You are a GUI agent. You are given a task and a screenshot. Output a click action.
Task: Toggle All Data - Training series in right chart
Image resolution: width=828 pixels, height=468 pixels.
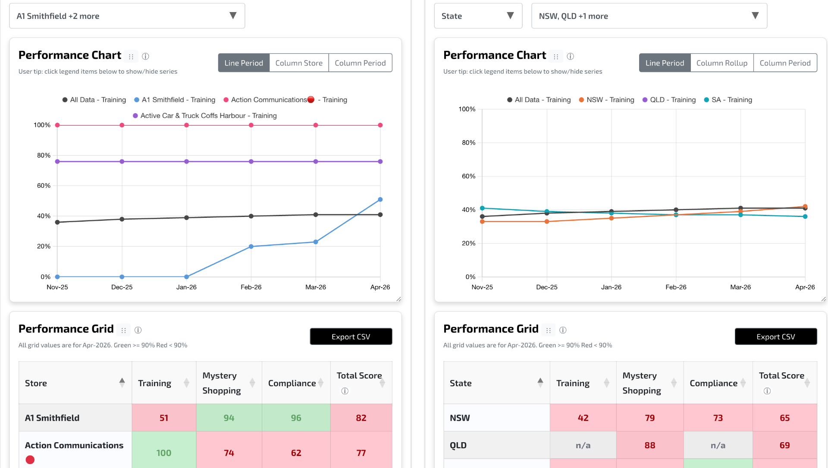tap(539, 100)
